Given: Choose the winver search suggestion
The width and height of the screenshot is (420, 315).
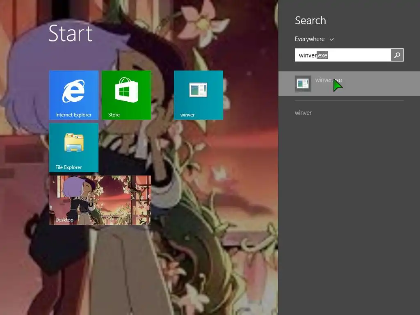Looking at the screenshot, I should [x=303, y=113].
